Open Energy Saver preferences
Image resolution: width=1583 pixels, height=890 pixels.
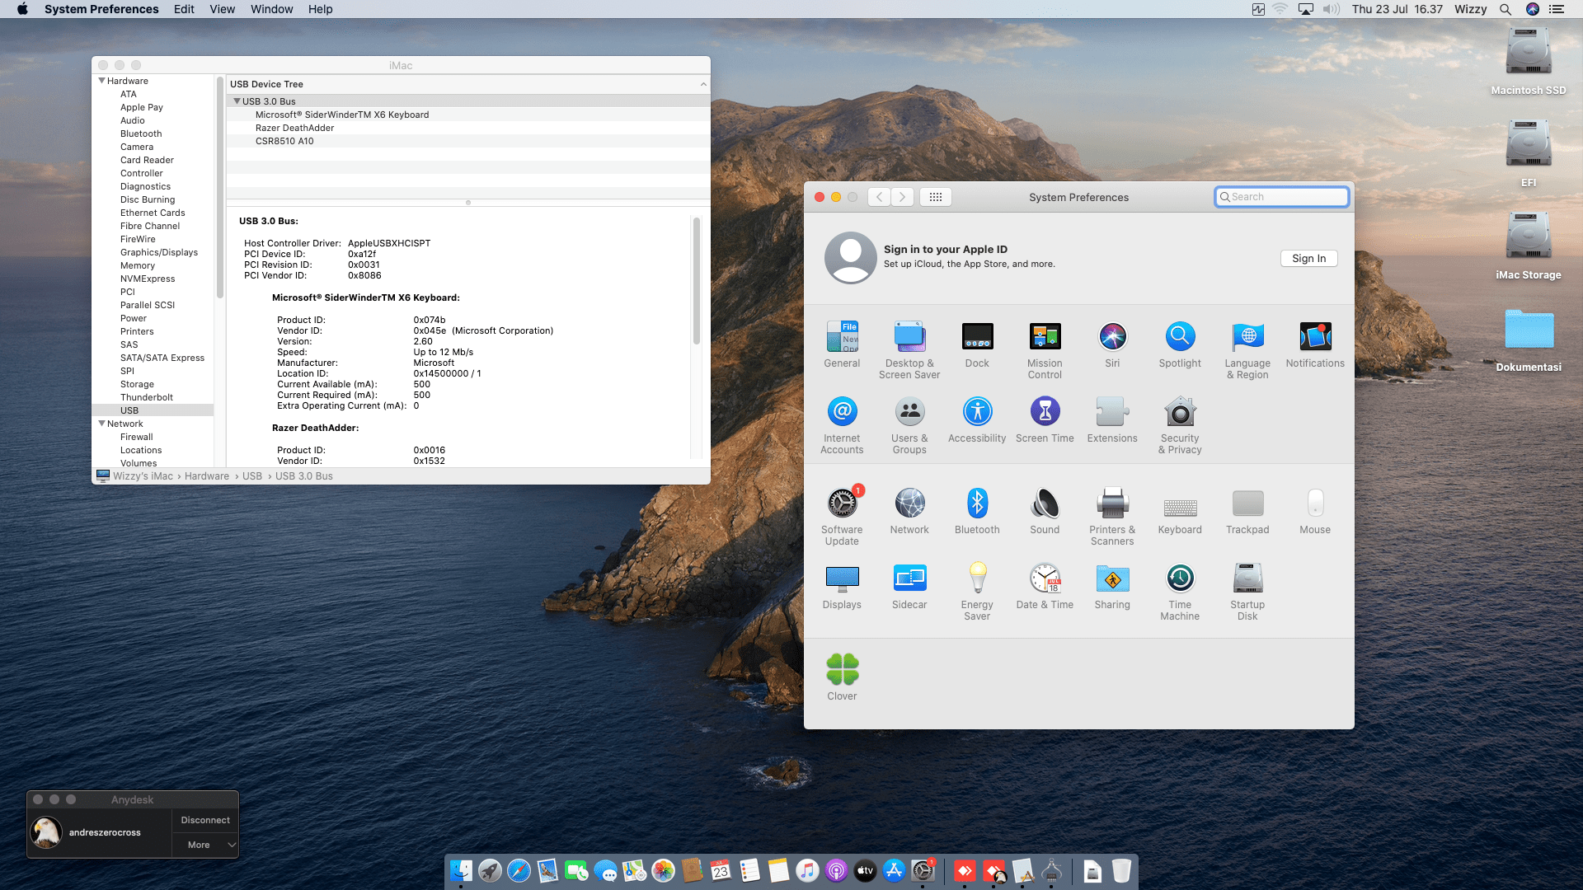point(977,592)
